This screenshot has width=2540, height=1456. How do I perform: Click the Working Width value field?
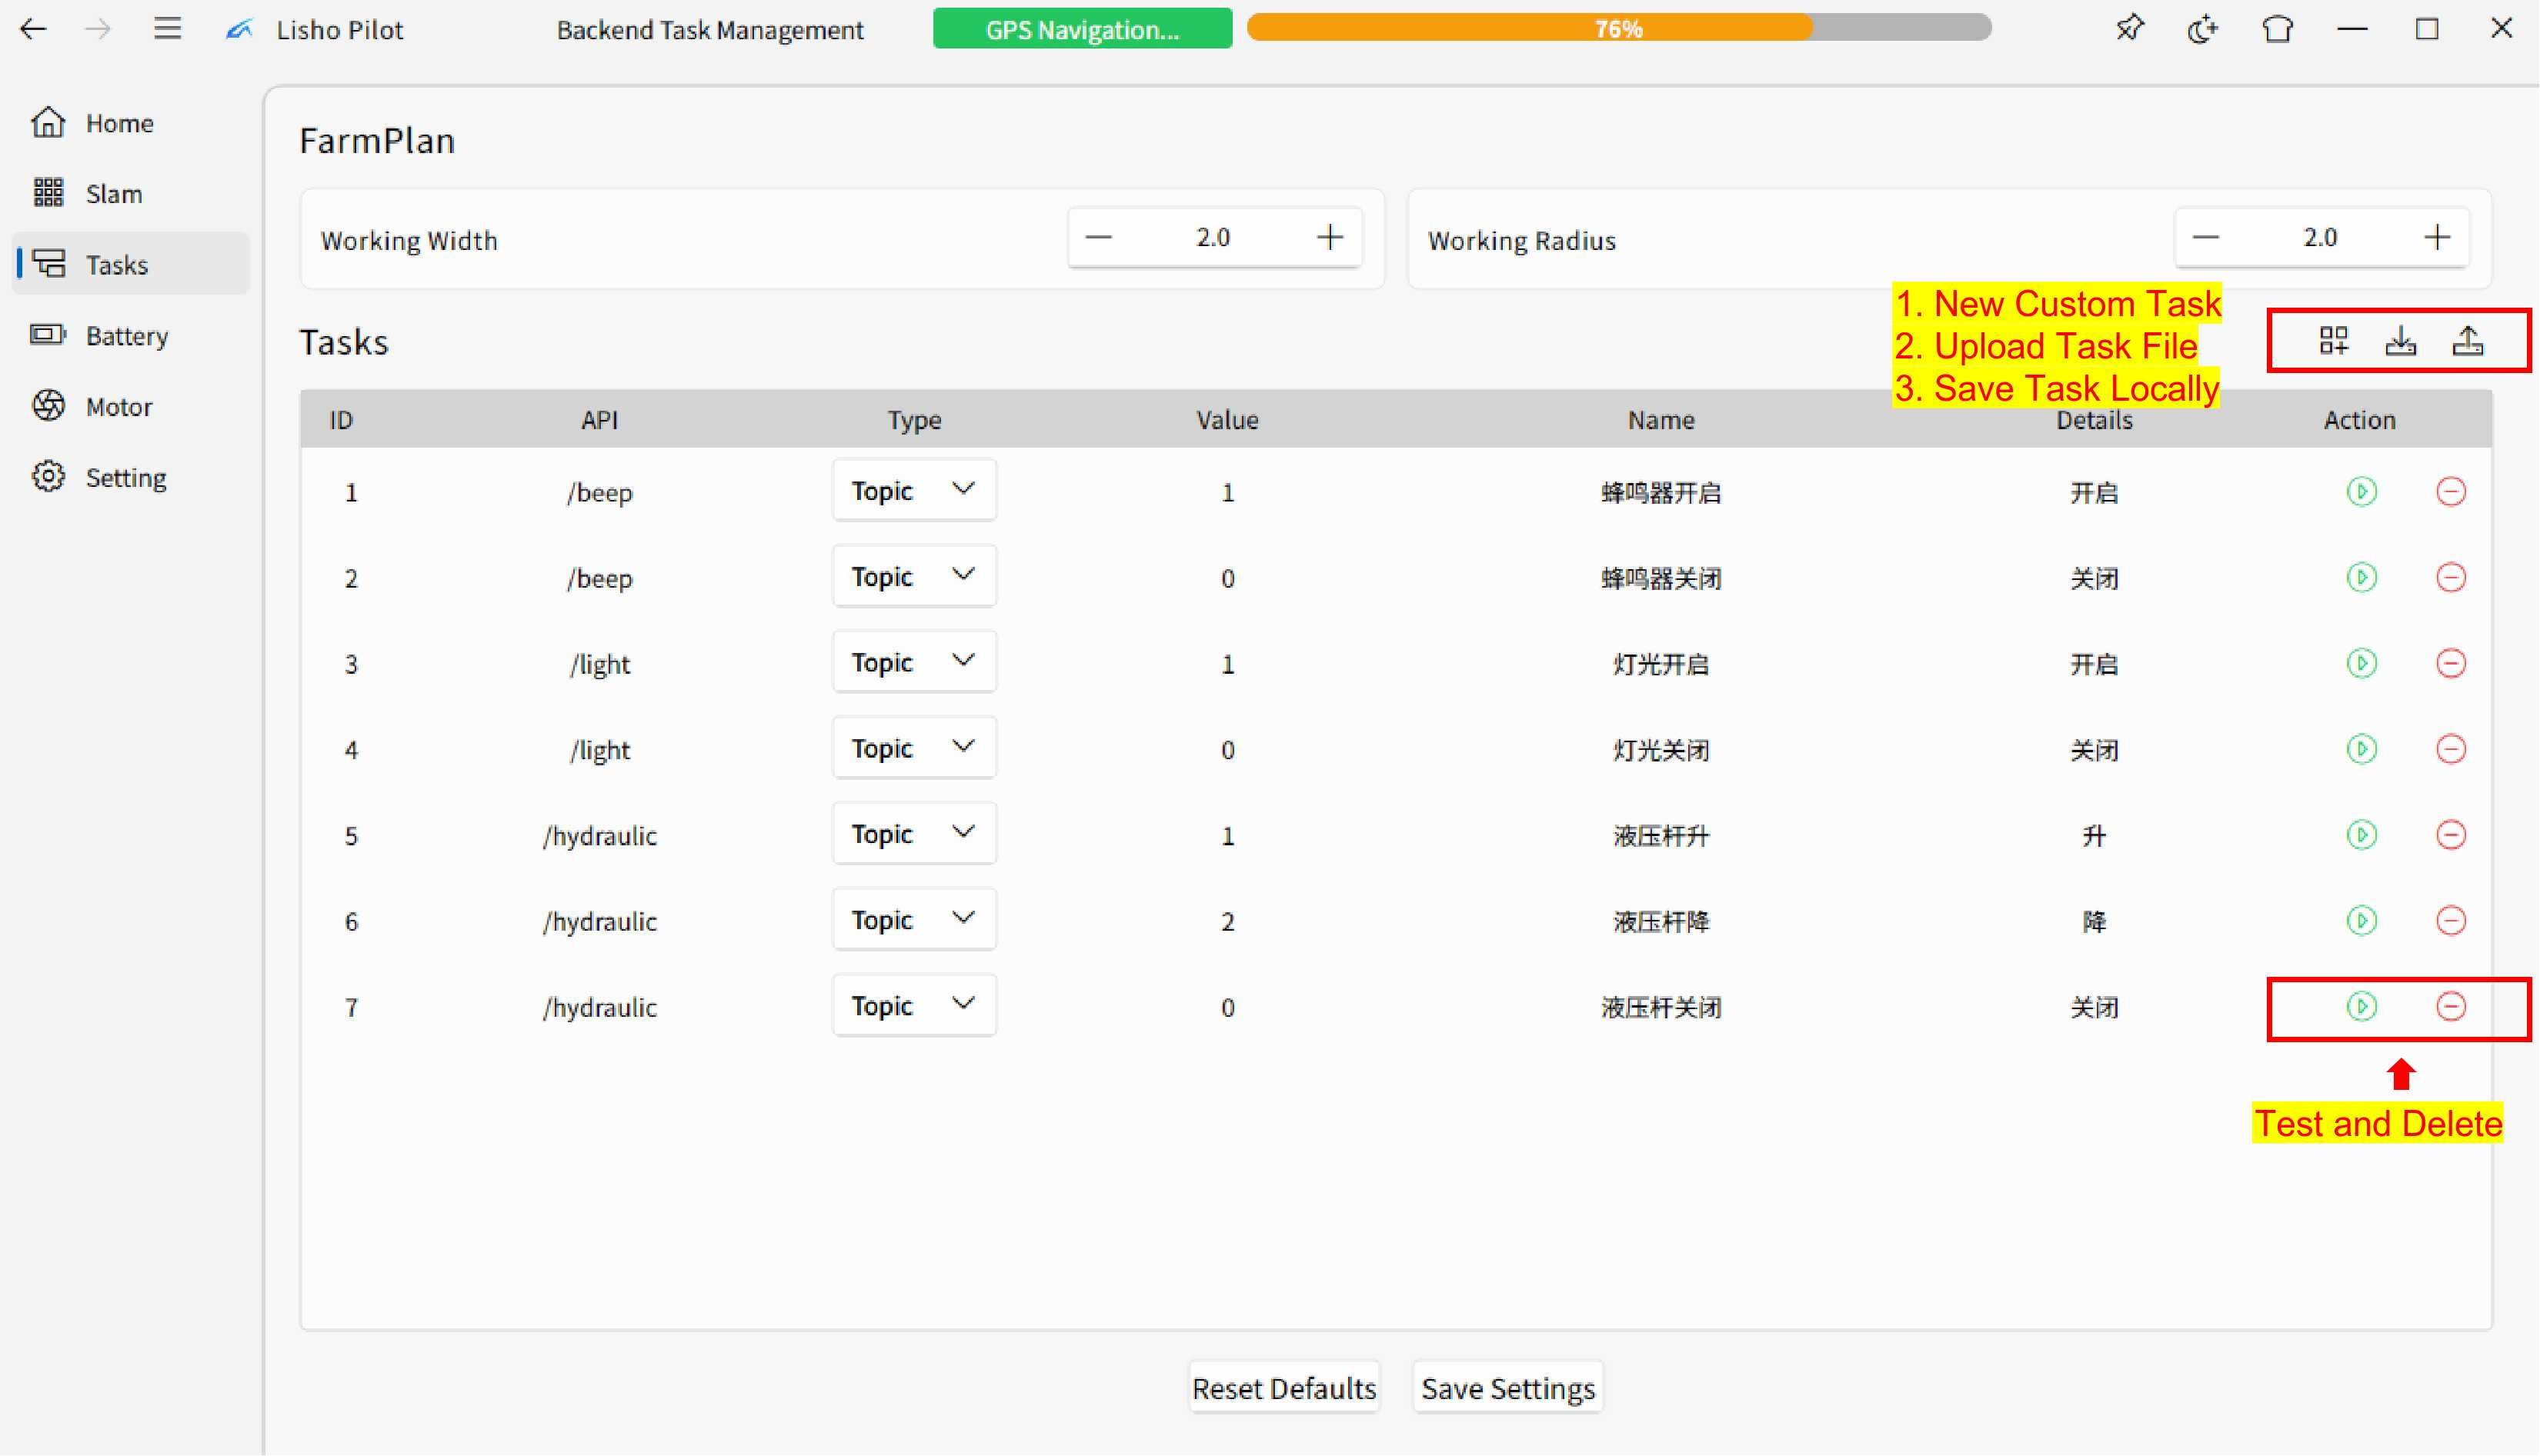(1213, 237)
